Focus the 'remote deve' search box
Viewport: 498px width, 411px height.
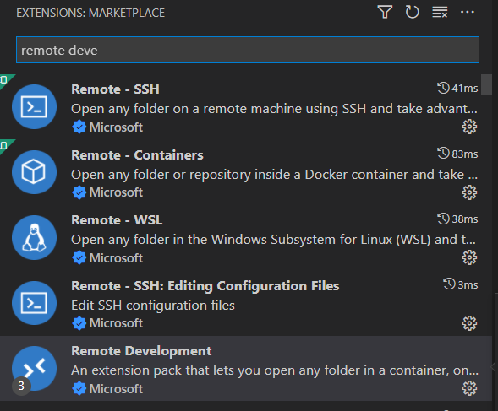248,50
